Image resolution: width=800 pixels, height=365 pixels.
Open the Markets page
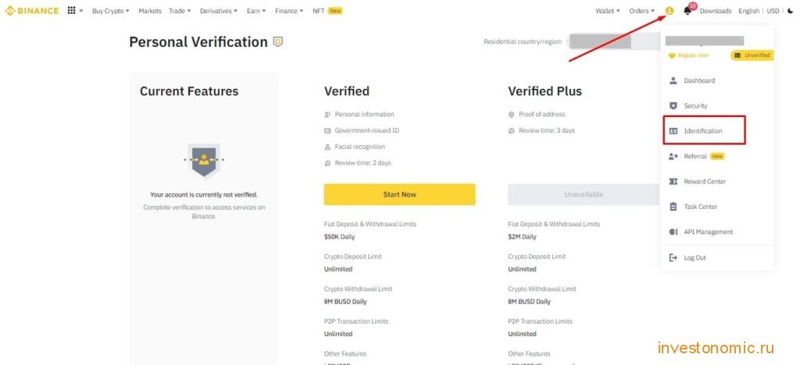click(x=149, y=11)
